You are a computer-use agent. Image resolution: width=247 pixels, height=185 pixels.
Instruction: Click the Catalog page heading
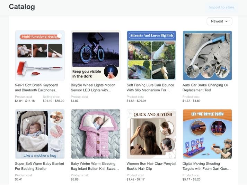pyautogui.click(x=22, y=7)
